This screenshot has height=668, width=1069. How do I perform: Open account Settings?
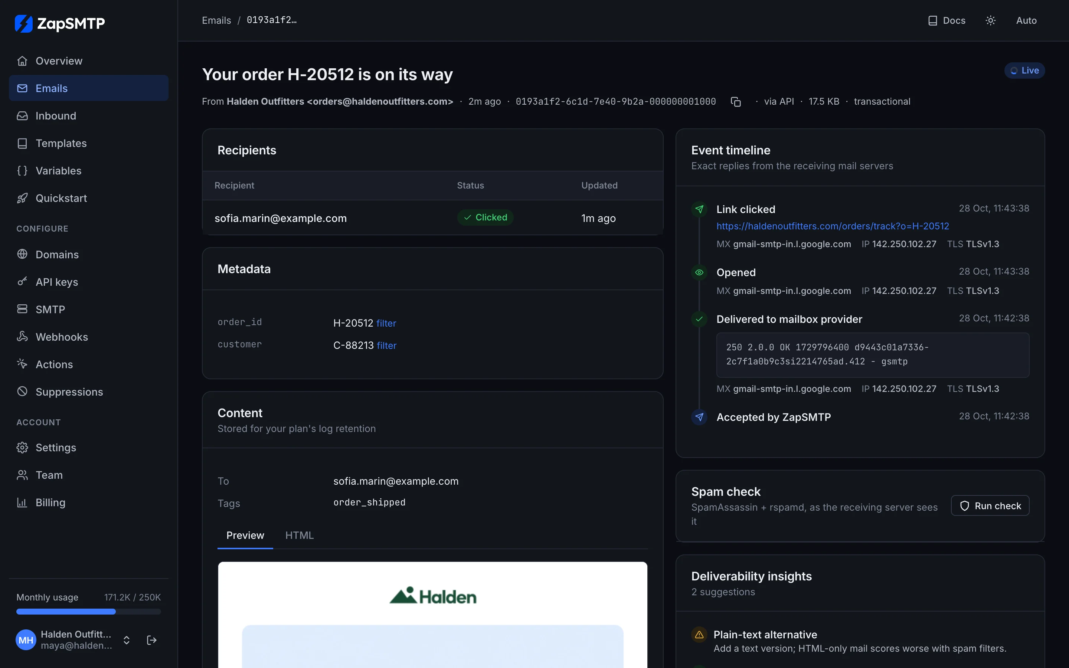click(88, 448)
